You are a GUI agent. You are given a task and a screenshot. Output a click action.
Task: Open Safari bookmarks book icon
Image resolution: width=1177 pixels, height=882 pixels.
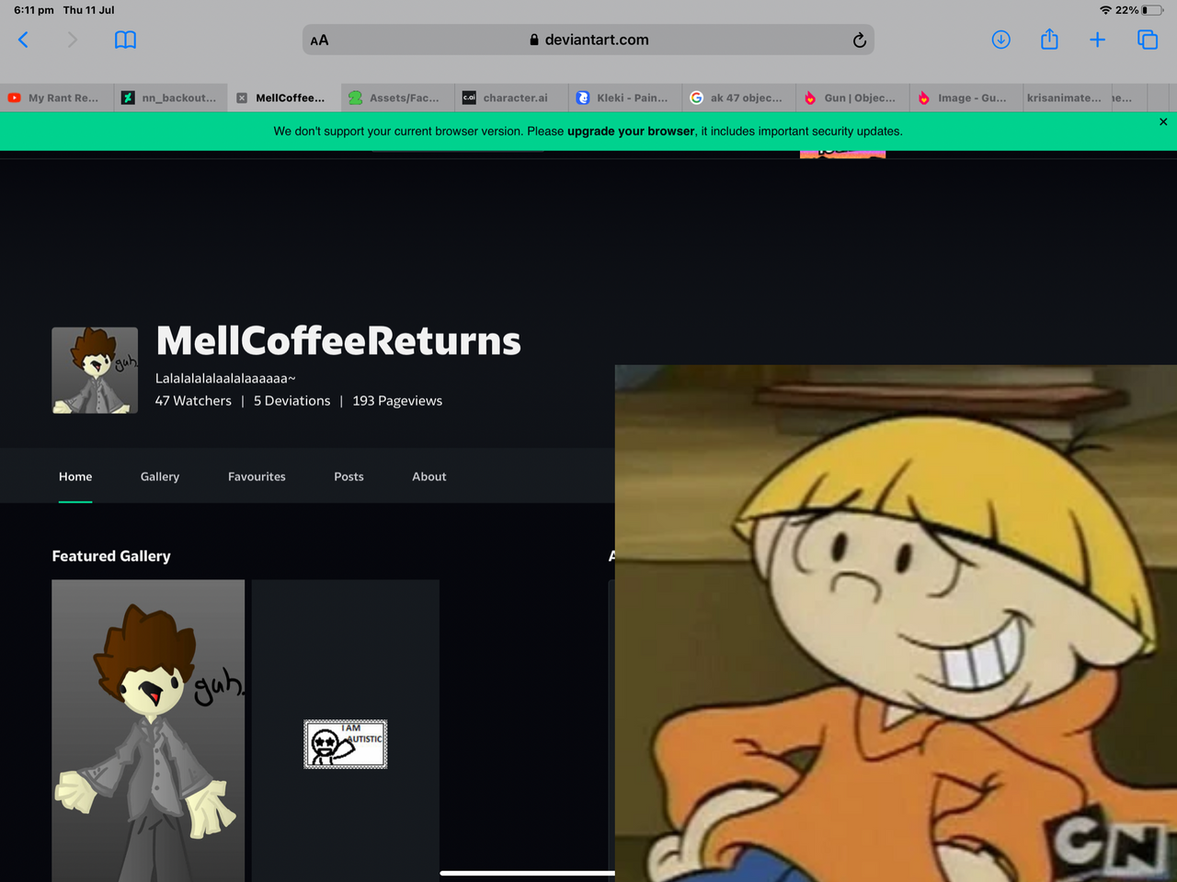pyautogui.click(x=125, y=40)
